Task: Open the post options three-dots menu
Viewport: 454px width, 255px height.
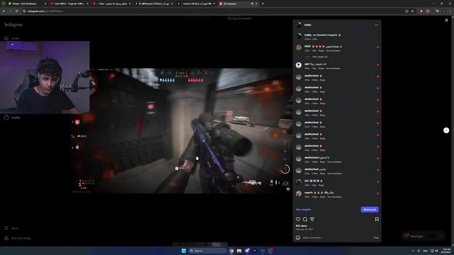Action: pyautogui.click(x=376, y=25)
